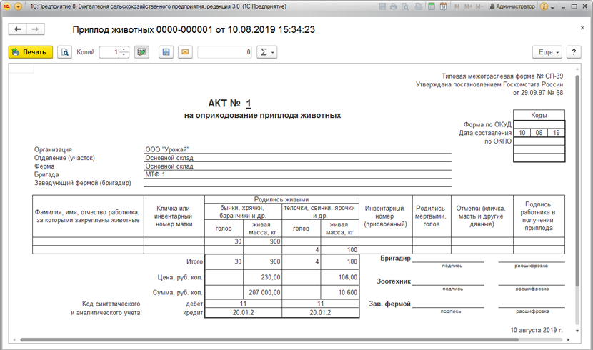Viewport: 593px width, 350px height.
Task: Decrease copies with down spinner arrow
Action: [124, 55]
